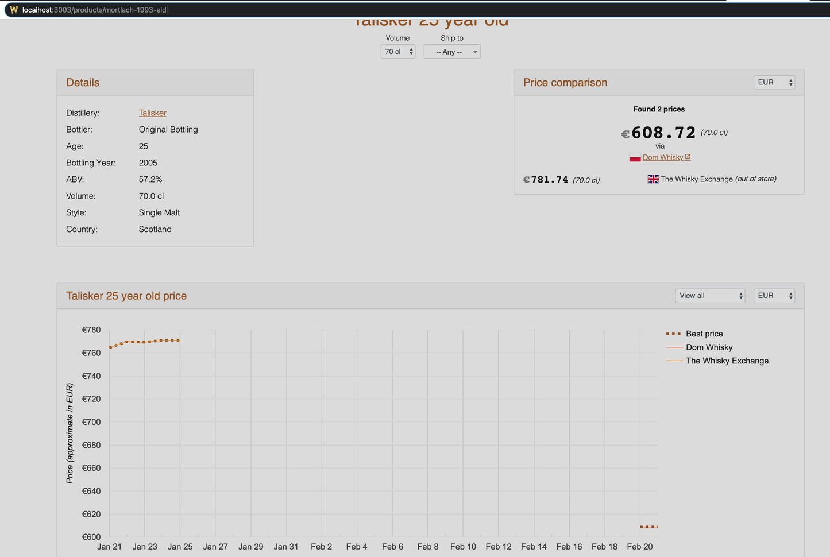This screenshot has width=830, height=557.
Task: Toggle the Best price series legend label
Action: 704,334
